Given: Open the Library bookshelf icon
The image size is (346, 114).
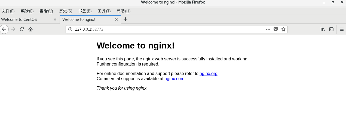Looking at the screenshot, I should point(323,29).
